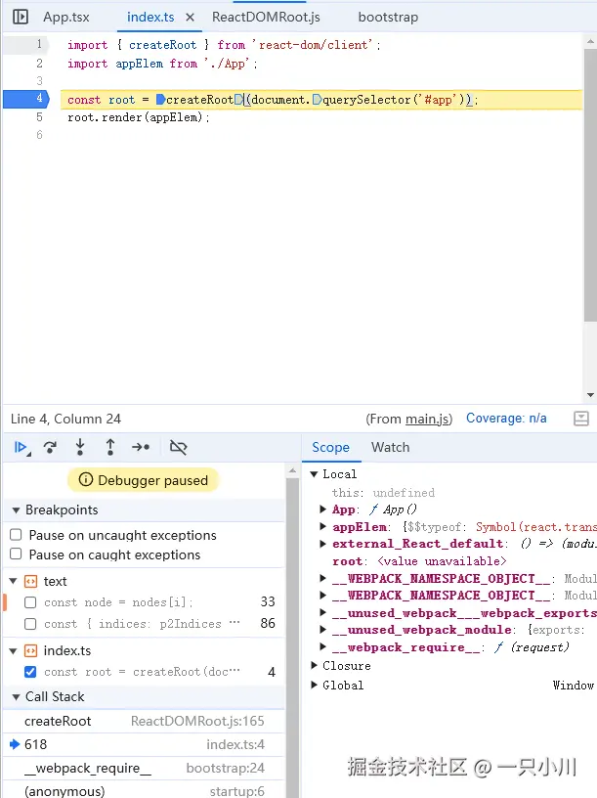Collapse the Local scope
This screenshot has width=597, height=798.
pyautogui.click(x=314, y=474)
